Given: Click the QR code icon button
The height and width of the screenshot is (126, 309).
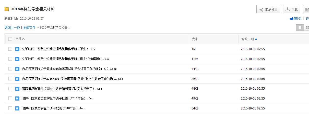Looking at the screenshot, I should [307, 9].
